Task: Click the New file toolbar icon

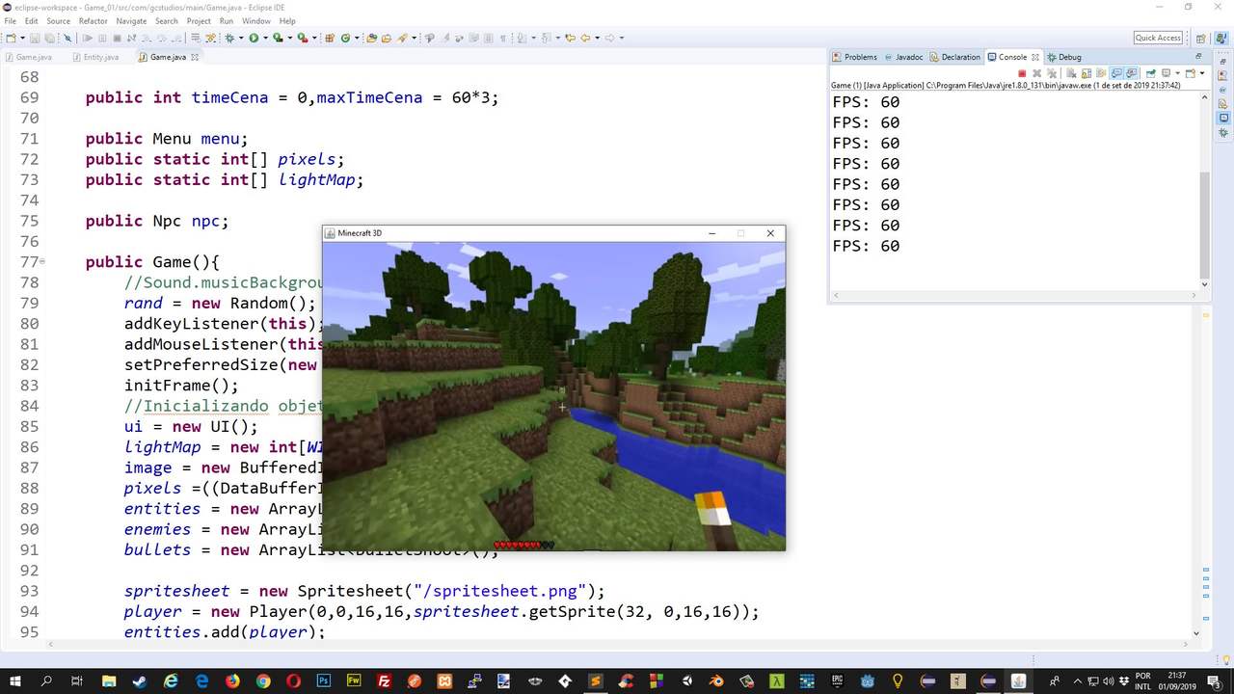Action: [x=11, y=39]
